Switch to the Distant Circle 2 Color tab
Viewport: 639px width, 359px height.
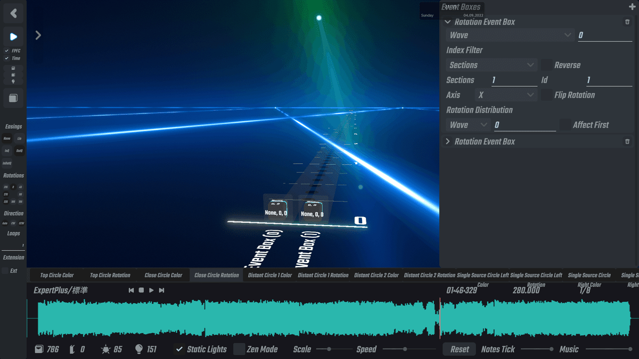click(376, 275)
